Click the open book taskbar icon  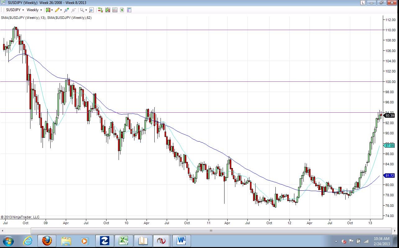[x=143, y=241]
